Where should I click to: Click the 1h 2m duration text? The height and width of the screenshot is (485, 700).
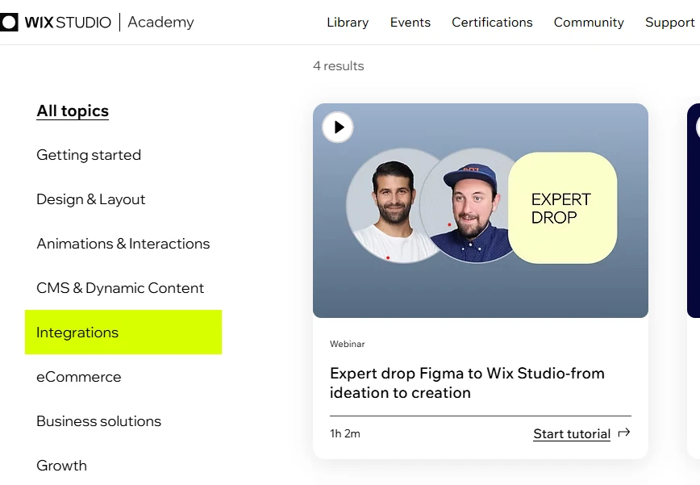(x=345, y=433)
